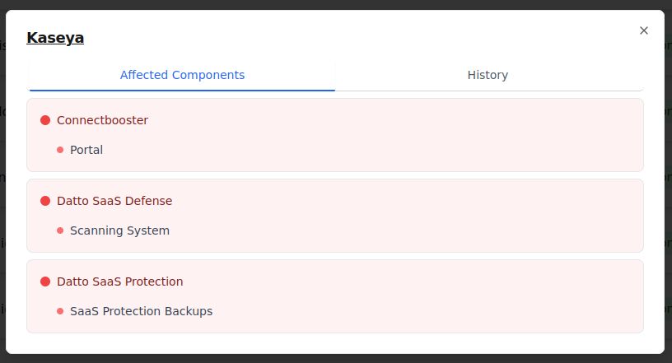Click the dot next to SaaS Protection Backups
This screenshot has height=363, width=672.
coord(60,311)
